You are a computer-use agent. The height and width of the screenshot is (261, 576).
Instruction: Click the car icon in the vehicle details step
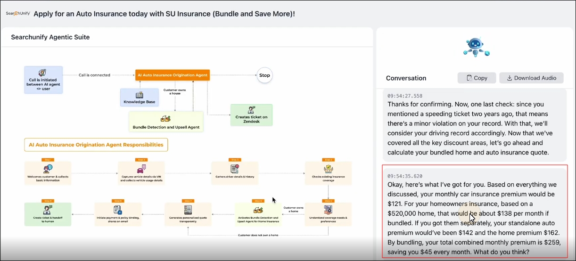point(140,170)
